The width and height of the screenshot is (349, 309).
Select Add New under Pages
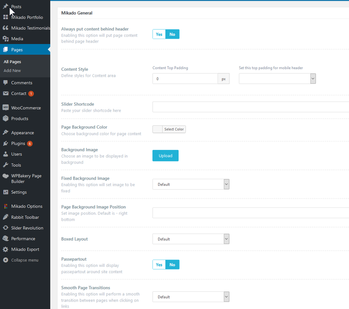tap(12, 71)
